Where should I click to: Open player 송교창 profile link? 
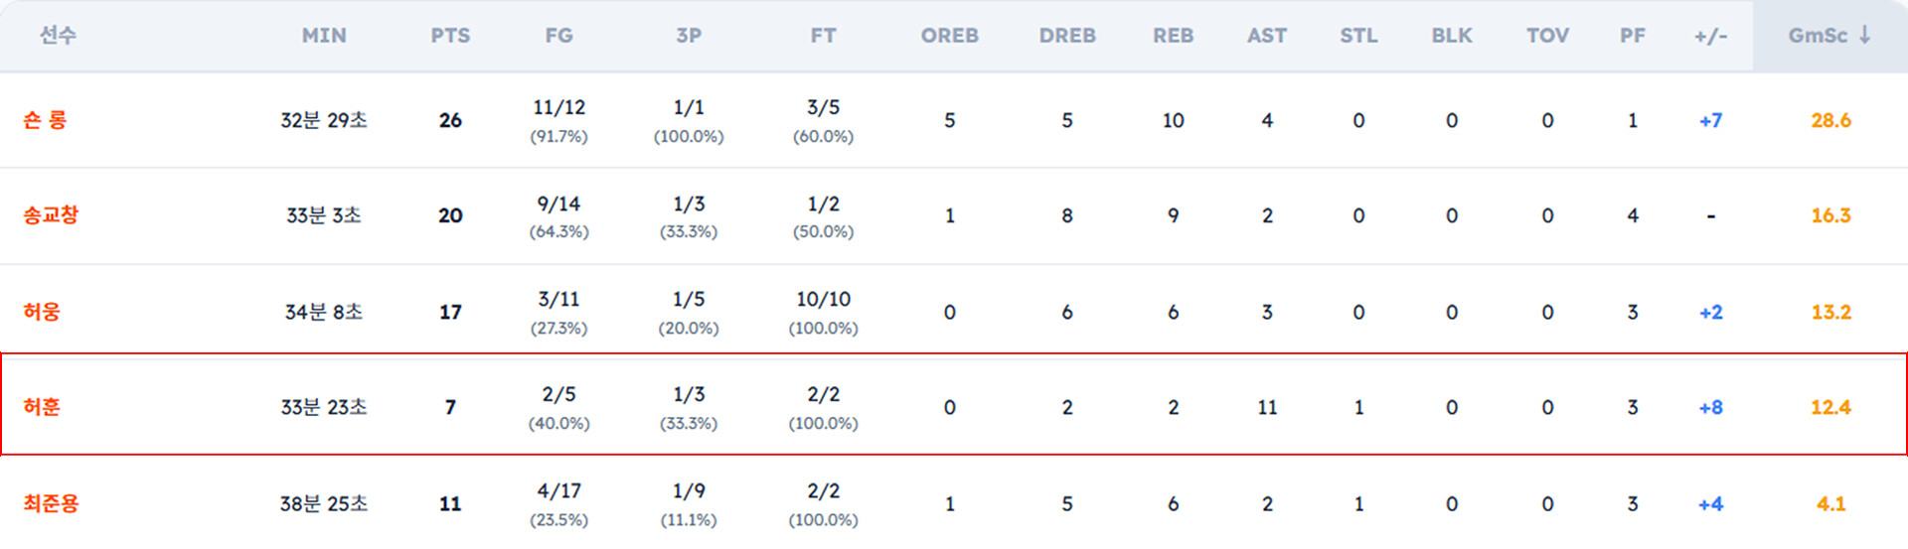pos(51,215)
